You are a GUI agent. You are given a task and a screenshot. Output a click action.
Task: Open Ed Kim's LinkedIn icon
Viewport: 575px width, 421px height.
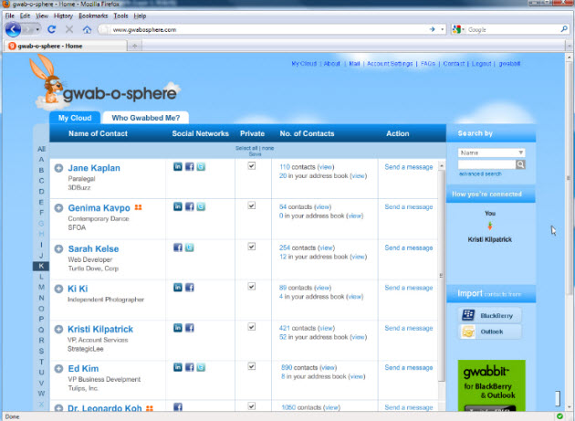(x=177, y=367)
